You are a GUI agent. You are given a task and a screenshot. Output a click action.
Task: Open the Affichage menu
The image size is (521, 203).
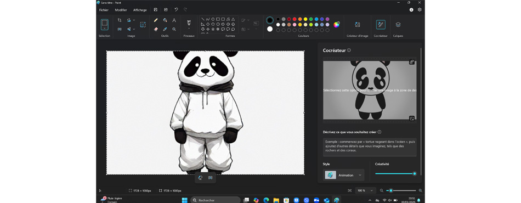(x=140, y=10)
